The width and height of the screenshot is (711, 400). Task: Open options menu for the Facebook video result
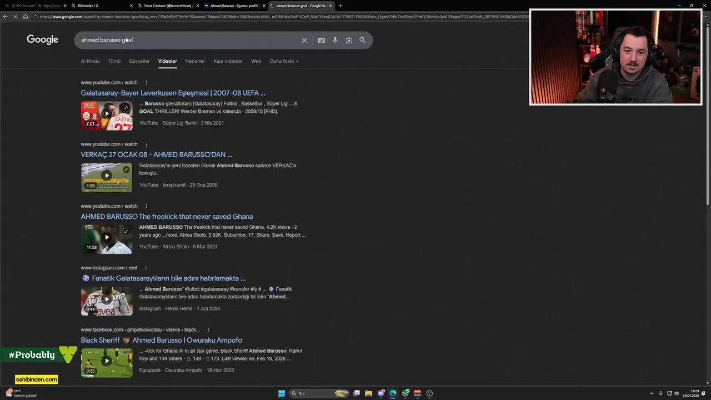(x=208, y=329)
